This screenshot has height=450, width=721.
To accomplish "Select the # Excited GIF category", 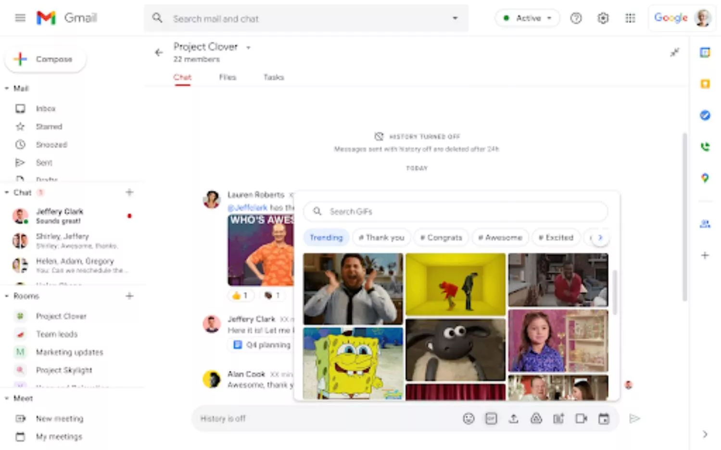I will [556, 238].
